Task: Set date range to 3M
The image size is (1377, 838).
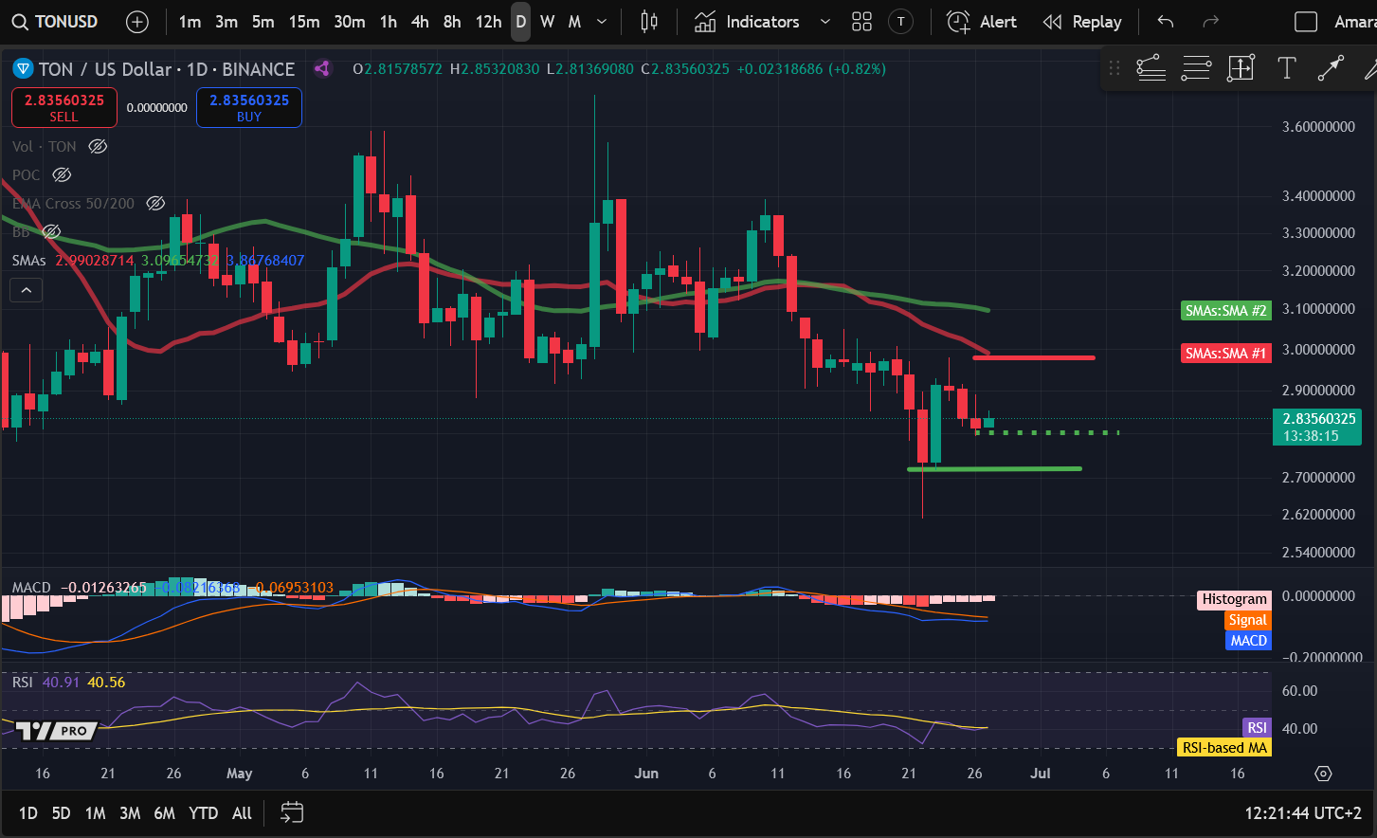Action: (130, 813)
